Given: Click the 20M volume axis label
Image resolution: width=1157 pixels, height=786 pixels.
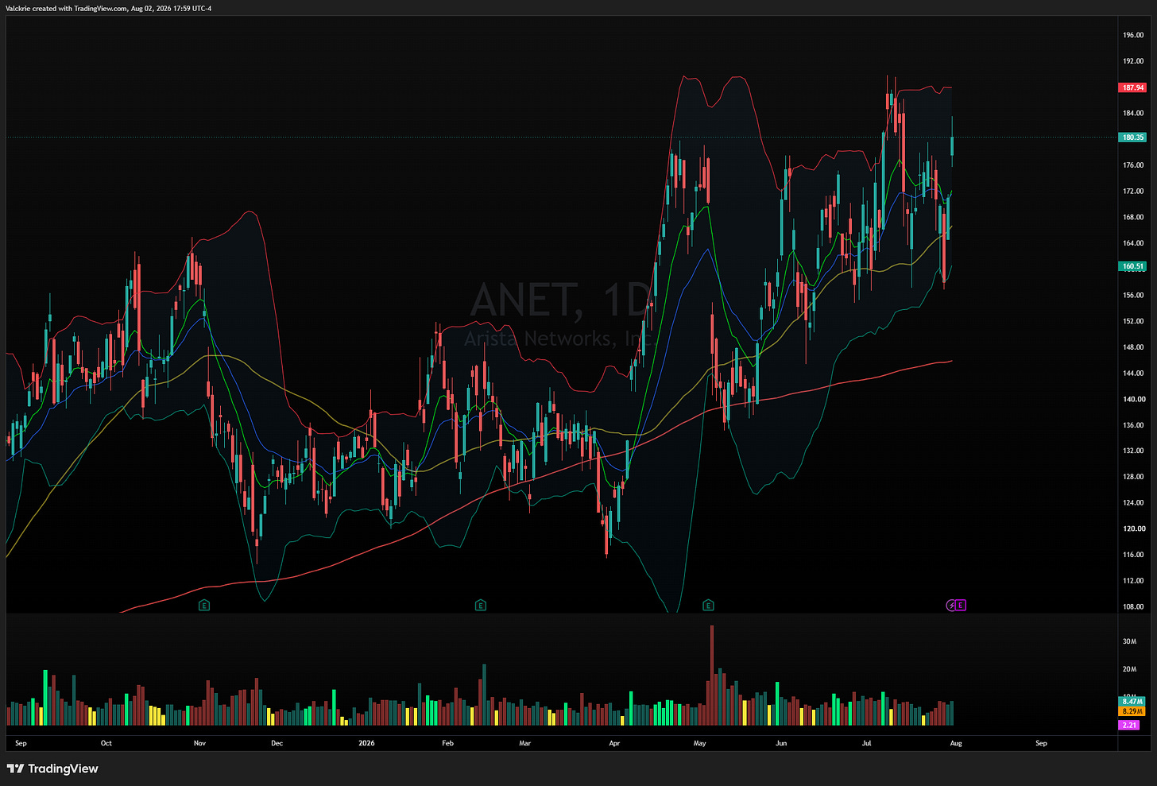Looking at the screenshot, I should 1129,669.
